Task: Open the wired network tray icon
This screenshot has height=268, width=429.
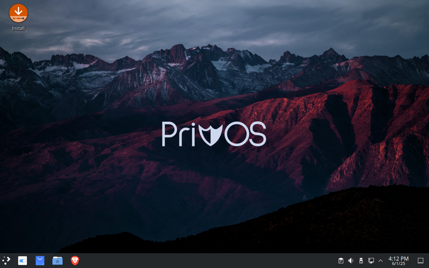Action: [x=371, y=261]
